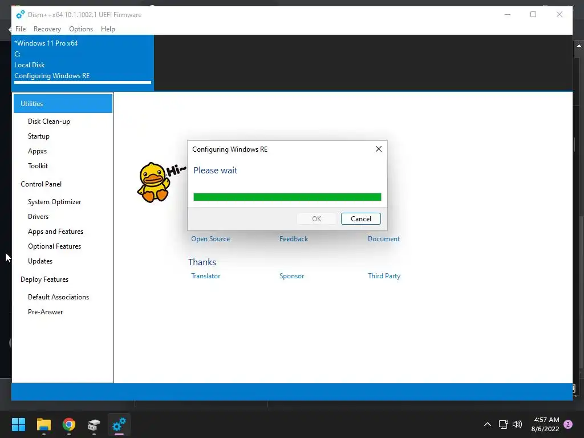Switch to Dism++ taskbar icon
This screenshot has width=584, height=438.
coord(119,424)
